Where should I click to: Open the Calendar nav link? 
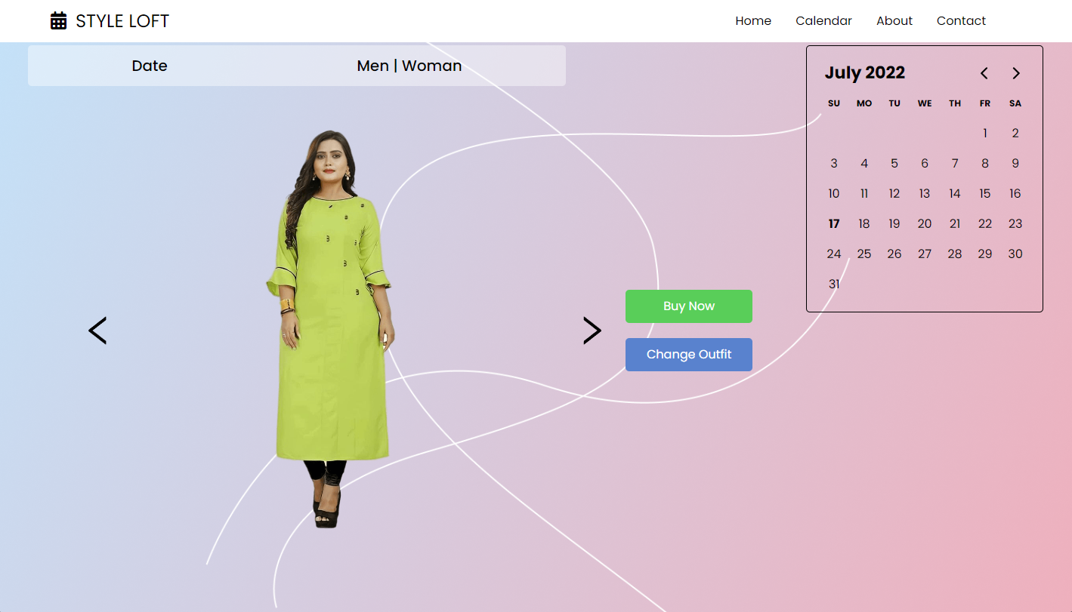click(x=823, y=21)
